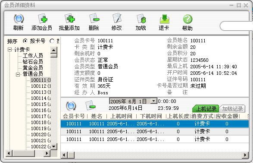Switch to the 上机记录 tab

[x=206, y=109]
